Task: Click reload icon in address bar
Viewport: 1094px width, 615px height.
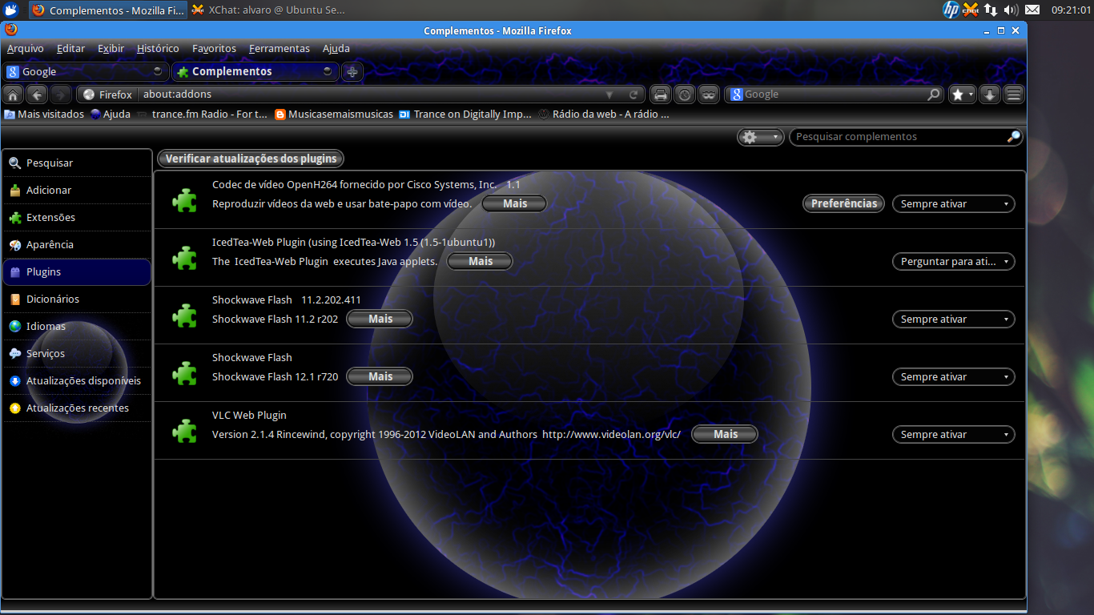Action: [633, 94]
